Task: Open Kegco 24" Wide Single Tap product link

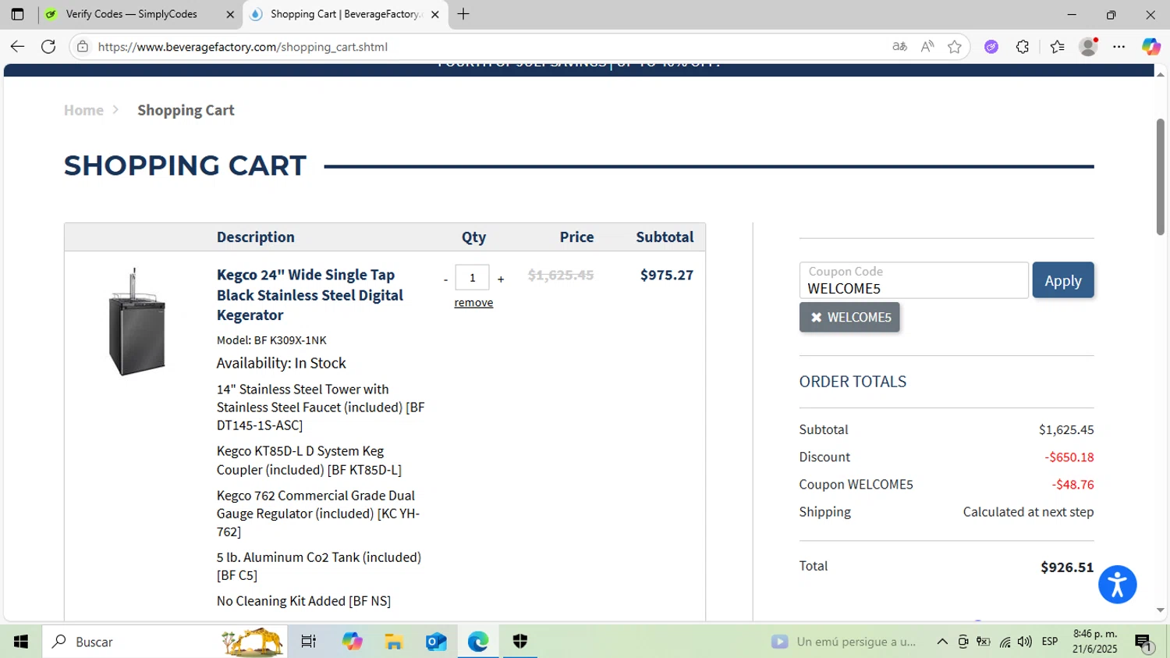Action: (x=310, y=295)
